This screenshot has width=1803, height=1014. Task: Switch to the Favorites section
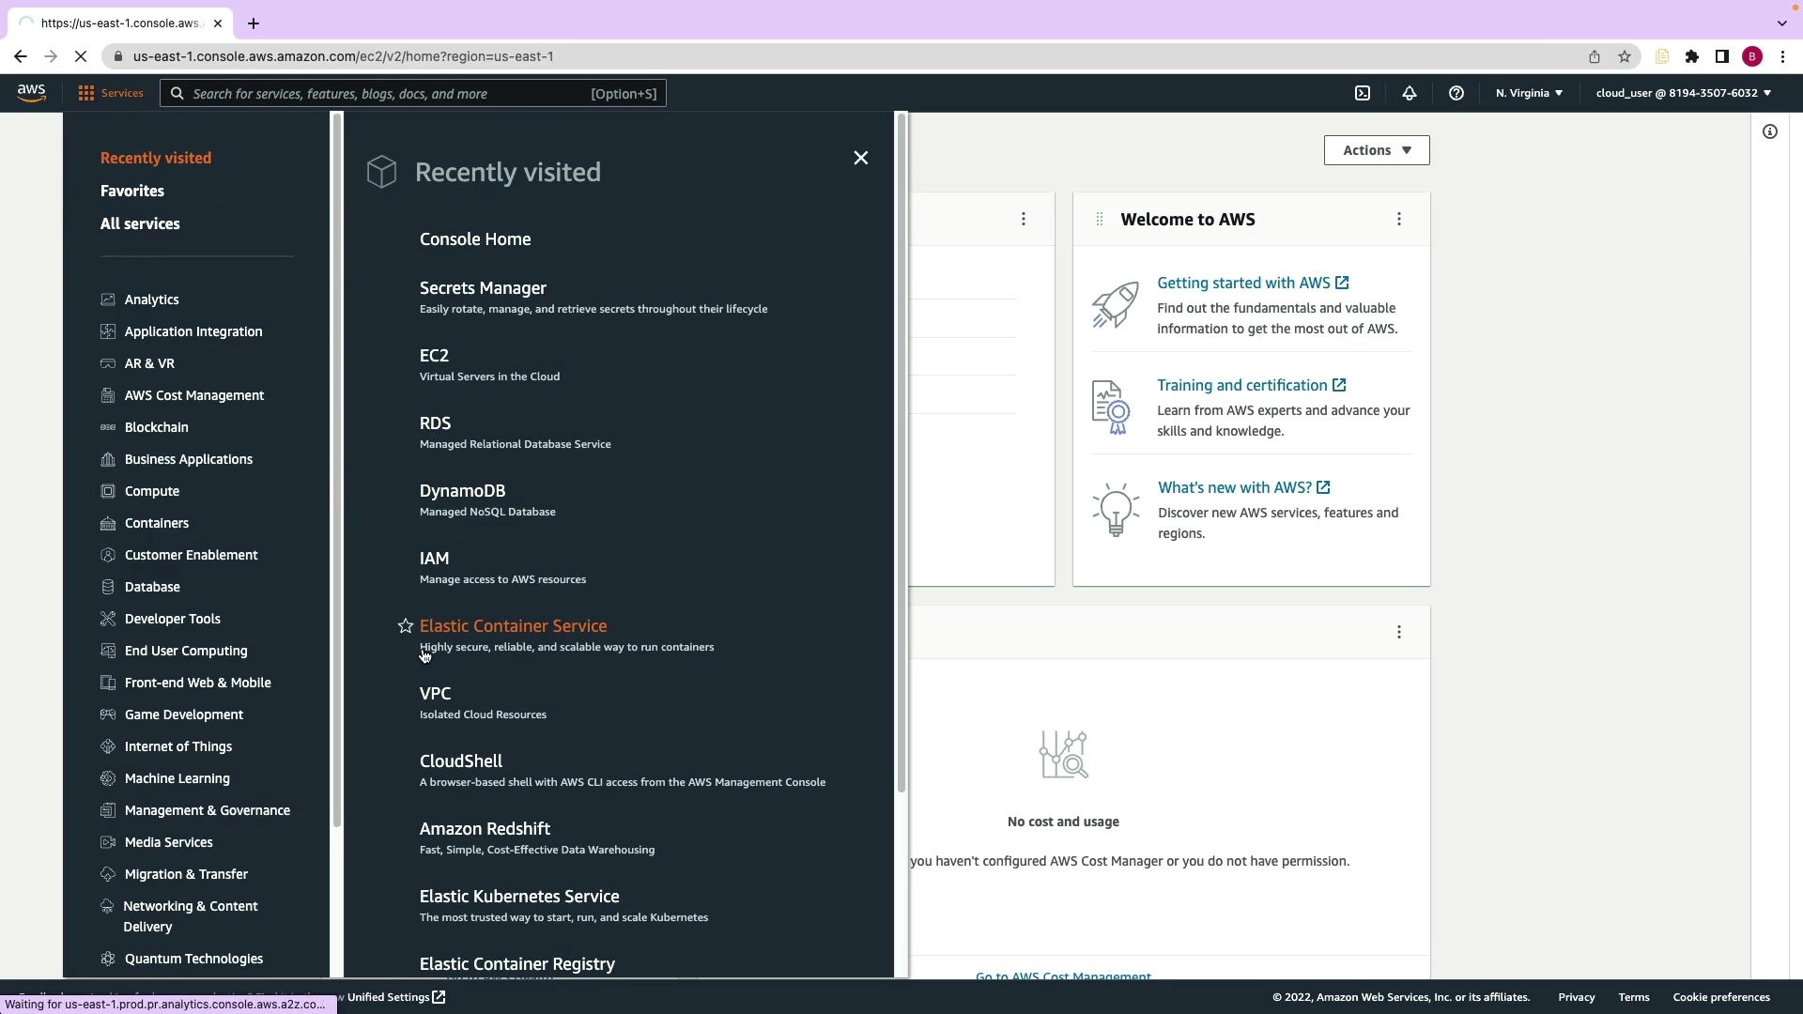pyautogui.click(x=132, y=191)
